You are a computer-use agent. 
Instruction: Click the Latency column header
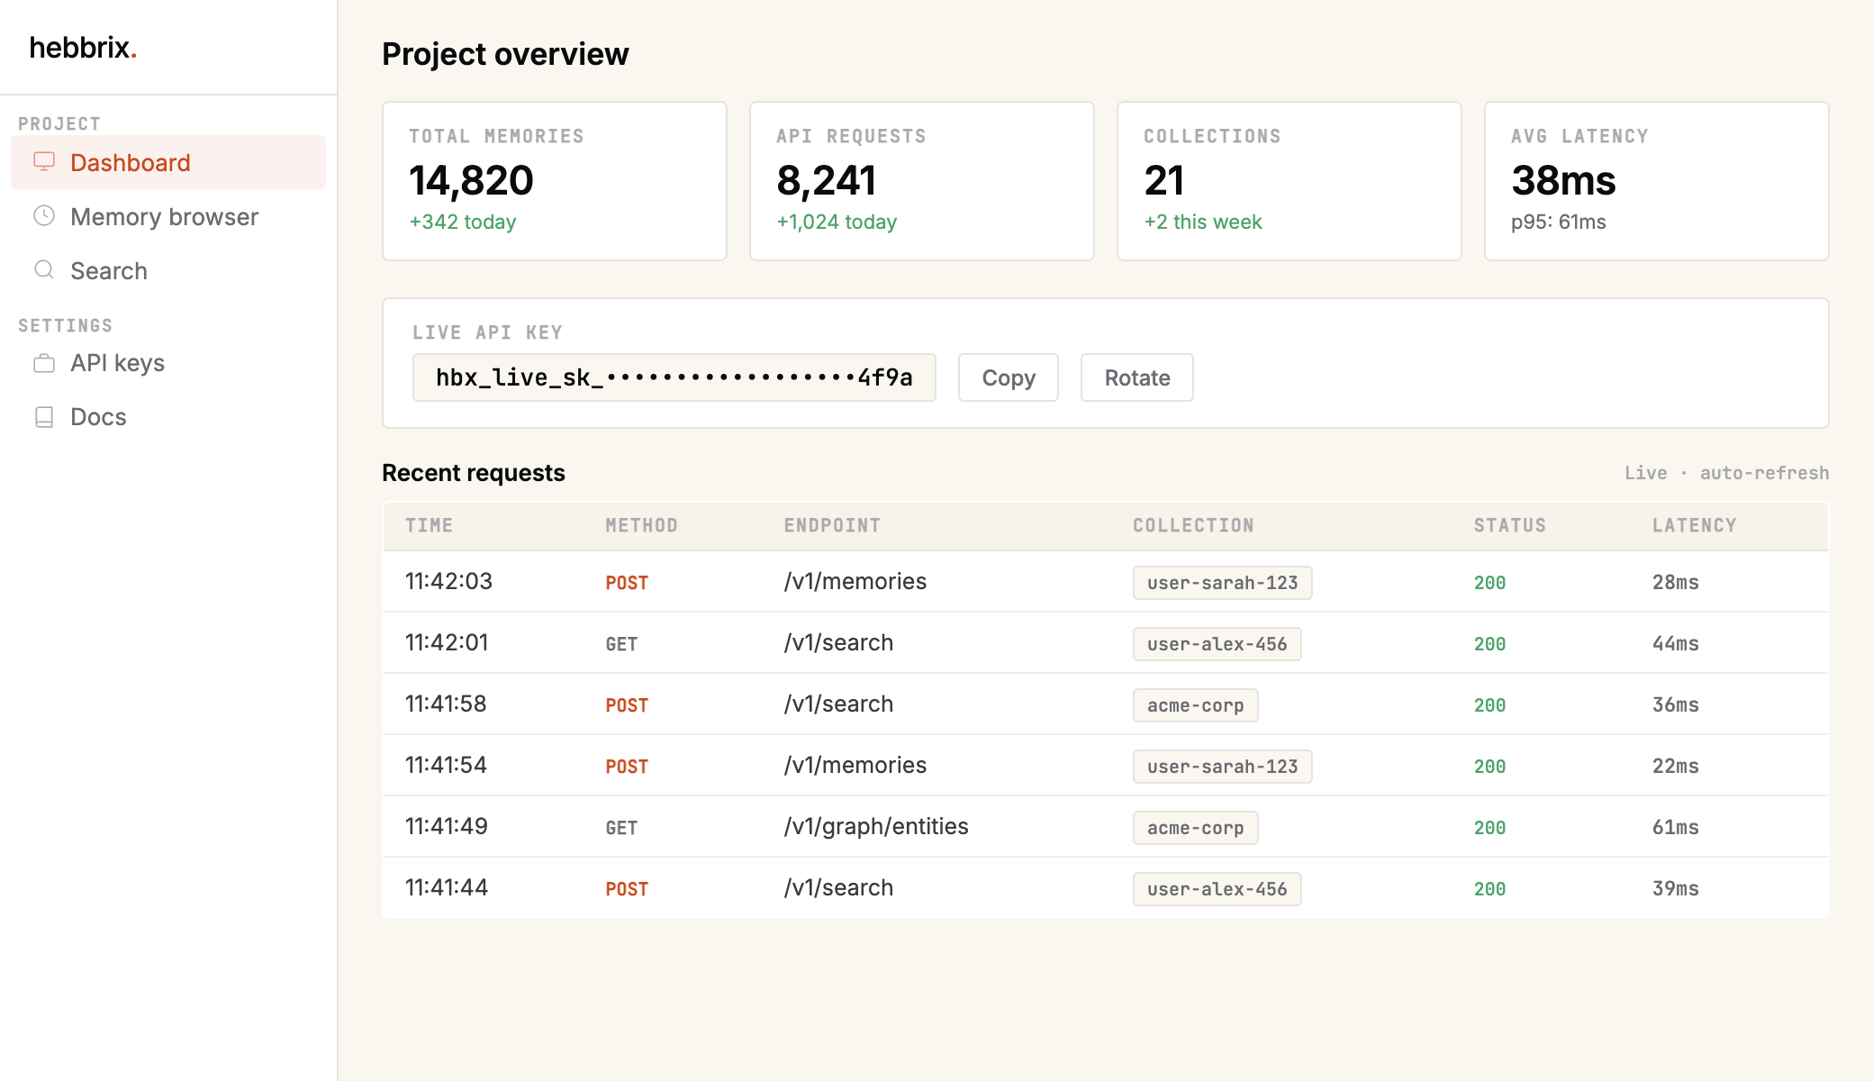pyautogui.click(x=1695, y=525)
